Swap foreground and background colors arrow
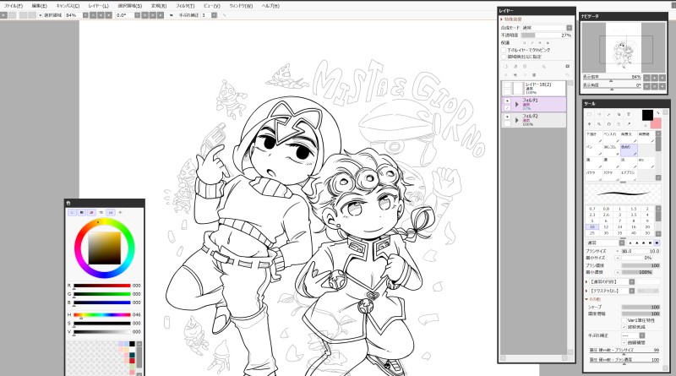The width and height of the screenshot is (676, 376). coord(658,113)
